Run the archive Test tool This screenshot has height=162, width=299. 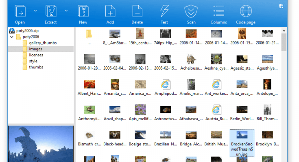(x=164, y=11)
